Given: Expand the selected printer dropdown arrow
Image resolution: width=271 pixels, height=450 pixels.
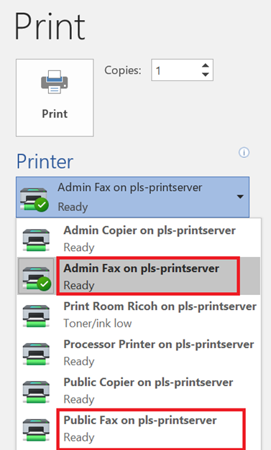Looking at the screenshot, I should click(x=240, y=197).
